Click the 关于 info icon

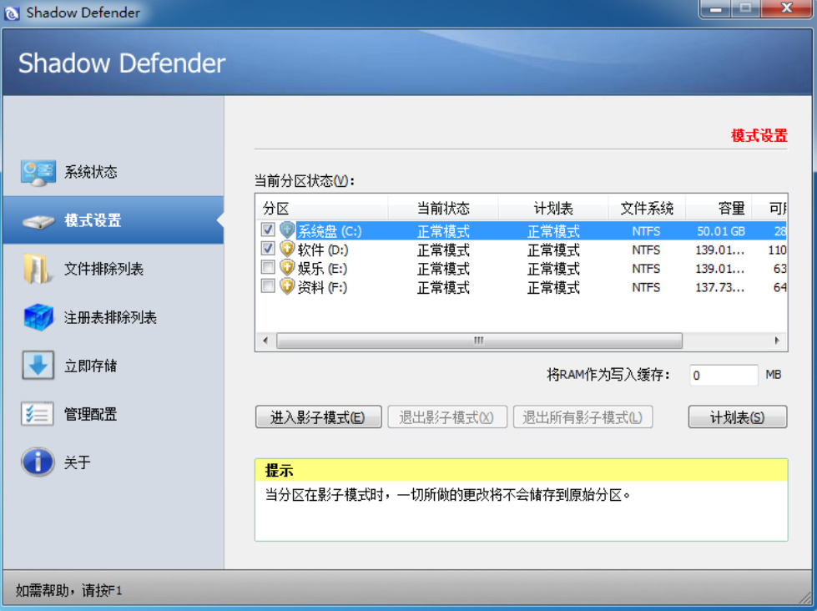[x=38, y=462]
